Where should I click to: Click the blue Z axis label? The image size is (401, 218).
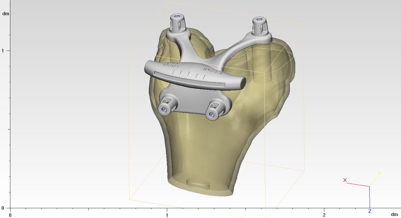[369, 211]
